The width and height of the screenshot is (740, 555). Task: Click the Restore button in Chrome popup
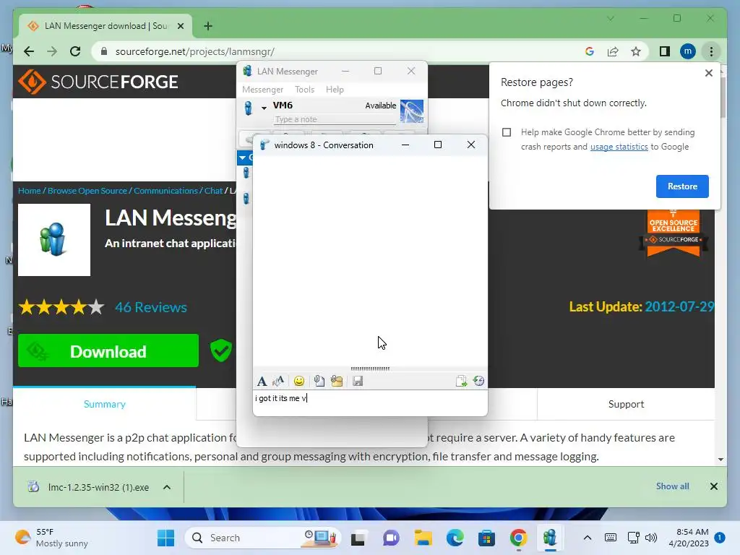click(x=682, y=186)
